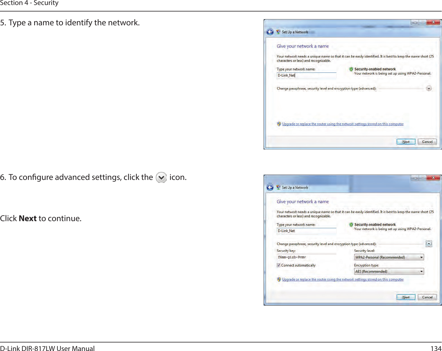Click network name field in lower window
The height and width of the screenshot is (351, 442).
(x=306, y=231)
